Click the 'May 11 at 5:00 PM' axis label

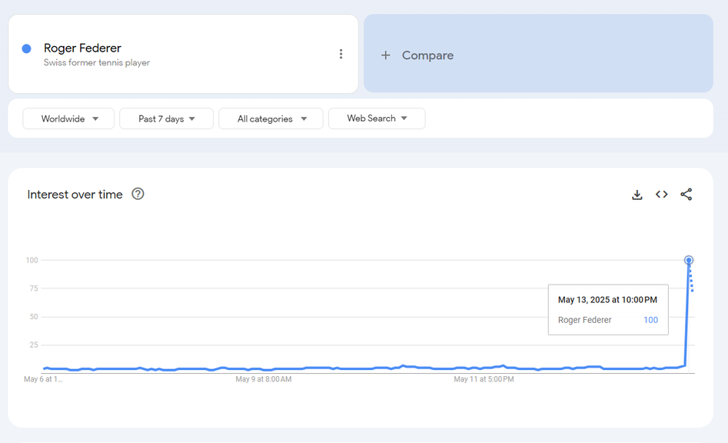pyautogui.click(x=484, y=379)
